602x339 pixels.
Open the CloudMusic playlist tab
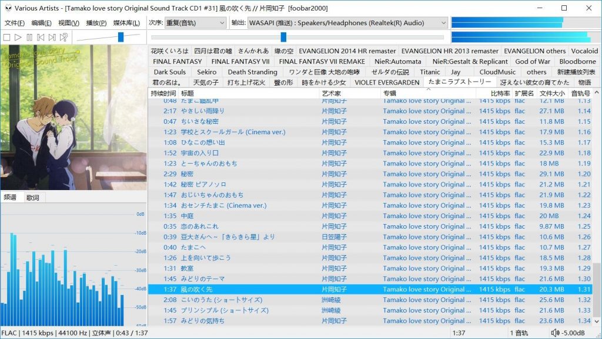pos(497,72)
